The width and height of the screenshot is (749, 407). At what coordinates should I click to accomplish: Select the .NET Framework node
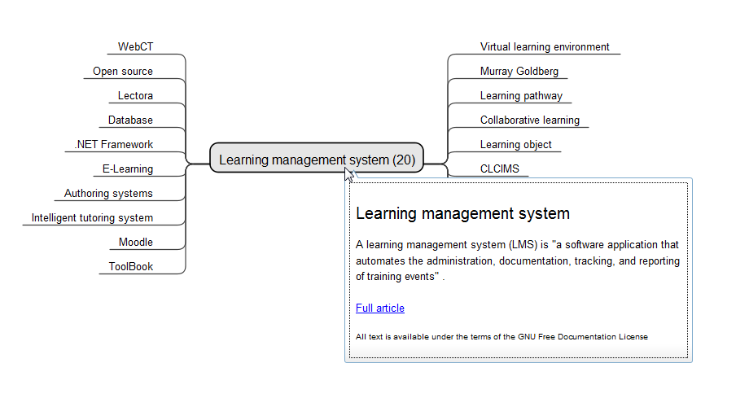coord(114,144)
